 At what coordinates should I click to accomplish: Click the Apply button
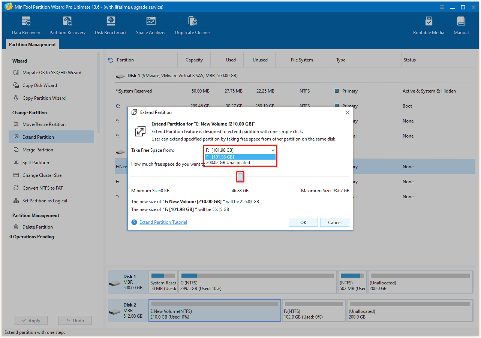pyautogui.click(x=31, y=321)
